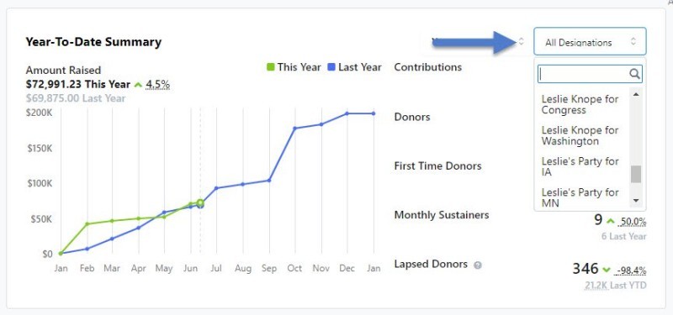Click the -98.4% lapsed donors change
The height and width of the screenshot is (315, 673).
tap(630, 270)
